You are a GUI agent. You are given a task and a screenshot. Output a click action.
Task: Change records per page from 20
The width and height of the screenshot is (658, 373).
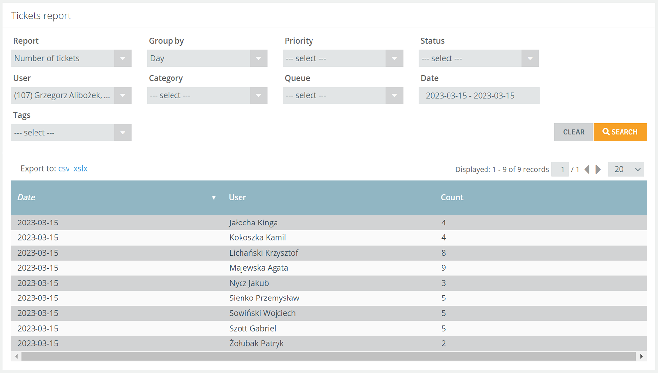[x=626, y=169]
